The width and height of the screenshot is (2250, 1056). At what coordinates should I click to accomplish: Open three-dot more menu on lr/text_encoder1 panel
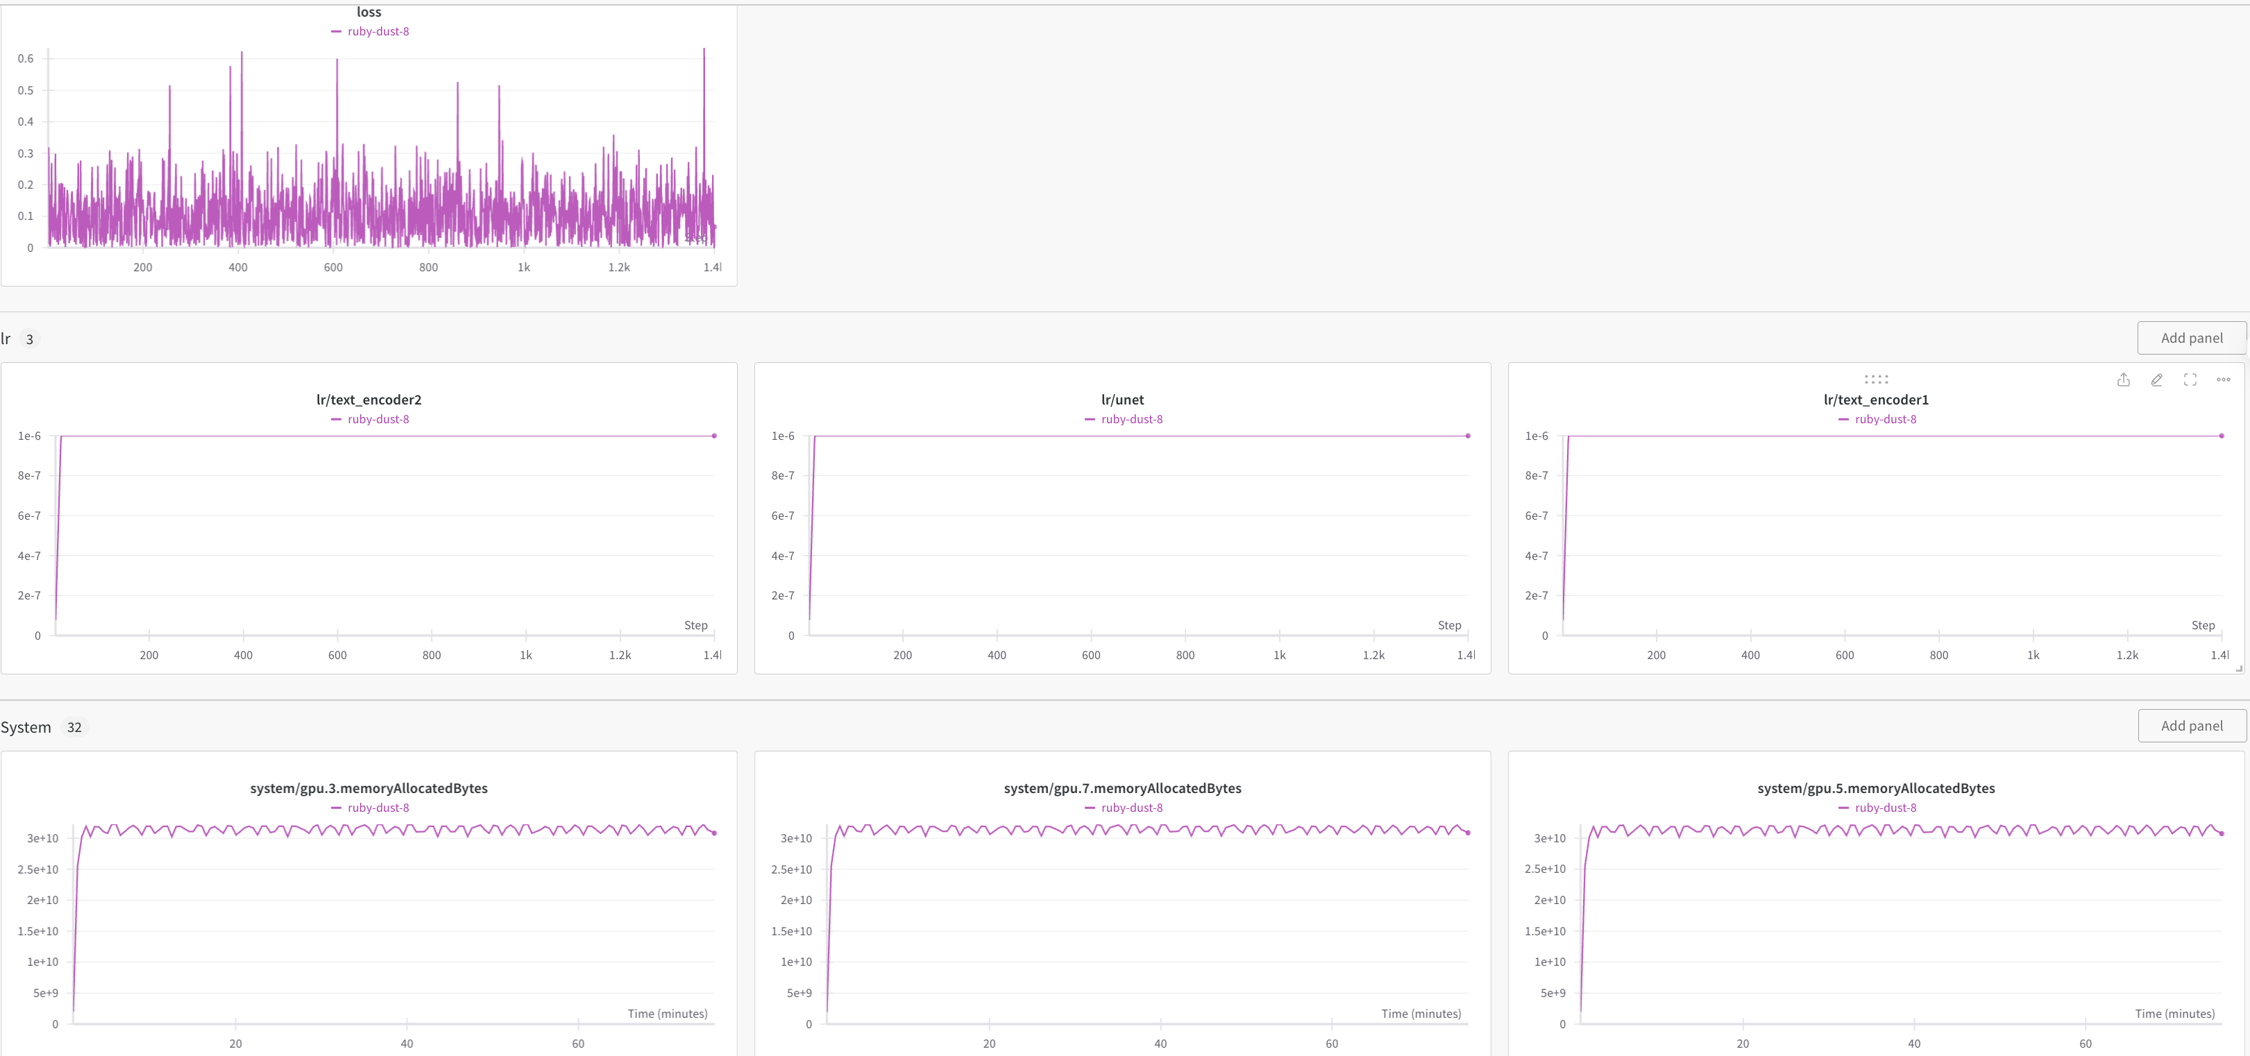pyautogui.click(x=2223, y=380)
